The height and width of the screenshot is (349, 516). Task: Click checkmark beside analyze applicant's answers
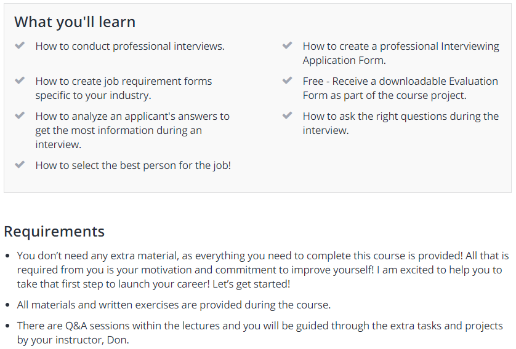pyautogui.click(x=20, y=116)
